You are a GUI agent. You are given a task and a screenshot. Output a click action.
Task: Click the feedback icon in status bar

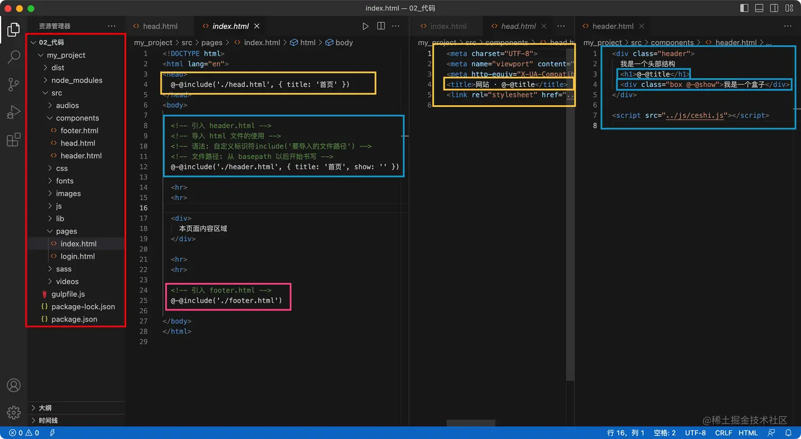tap(771, 433)
